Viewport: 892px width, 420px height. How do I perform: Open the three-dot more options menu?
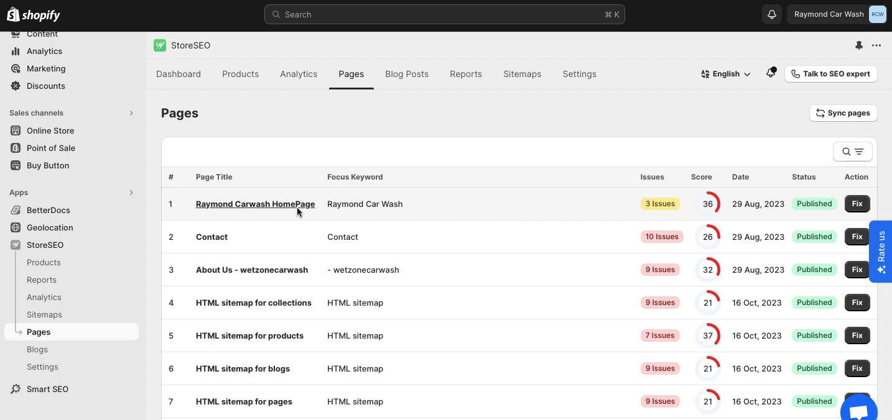(x=876, y=45)
